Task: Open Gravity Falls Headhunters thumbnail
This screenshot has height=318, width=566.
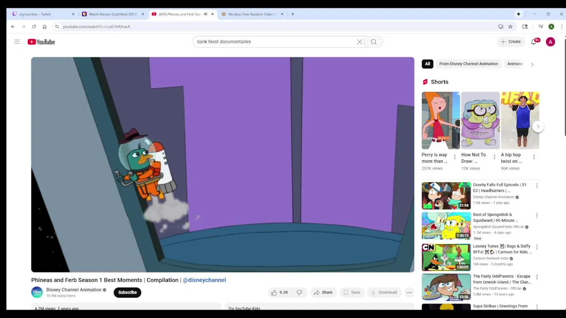Action: pyautogui.click(x=446, y=196)
